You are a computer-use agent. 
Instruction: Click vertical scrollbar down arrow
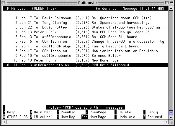pos(171,117)
